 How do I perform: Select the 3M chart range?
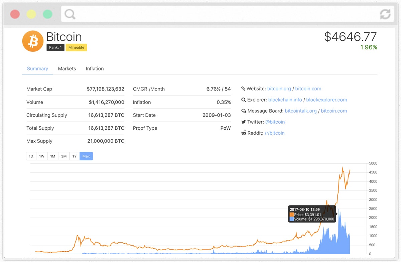(63, 156)
